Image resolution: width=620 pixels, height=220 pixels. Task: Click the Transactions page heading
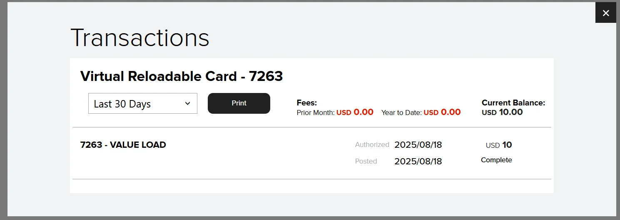[140, 38]
